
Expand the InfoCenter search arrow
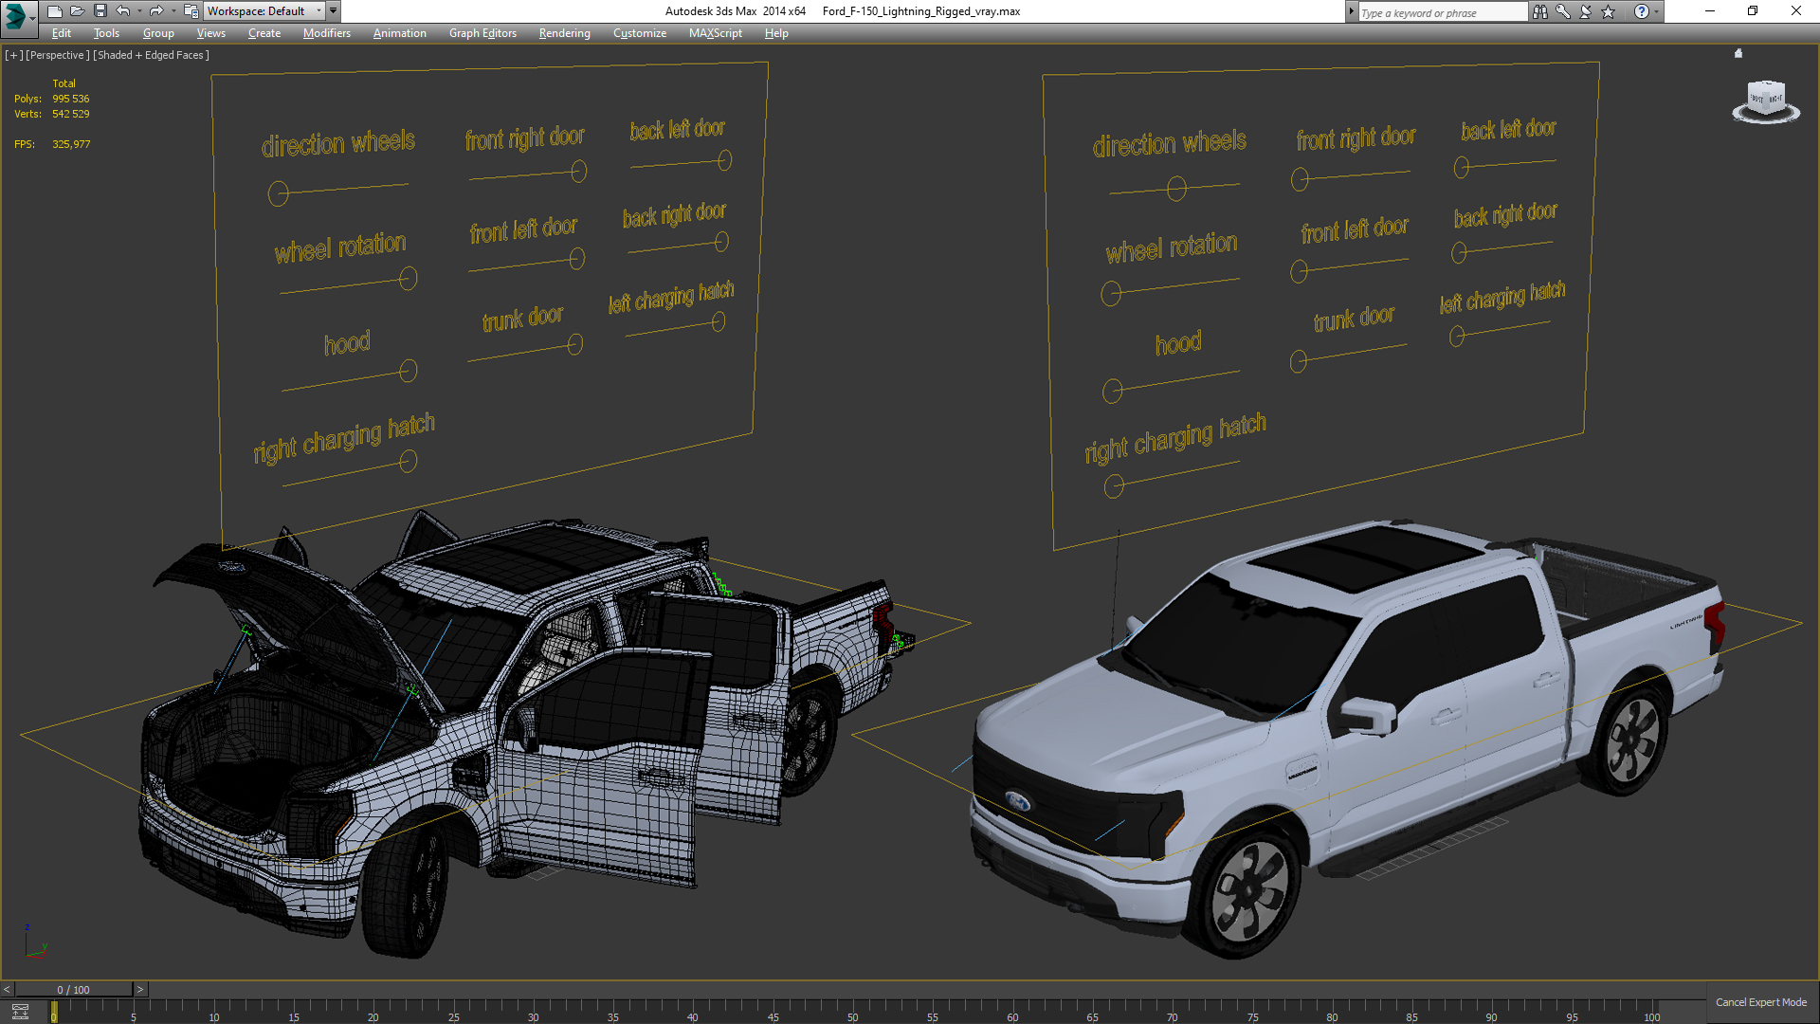point(1351,11)
